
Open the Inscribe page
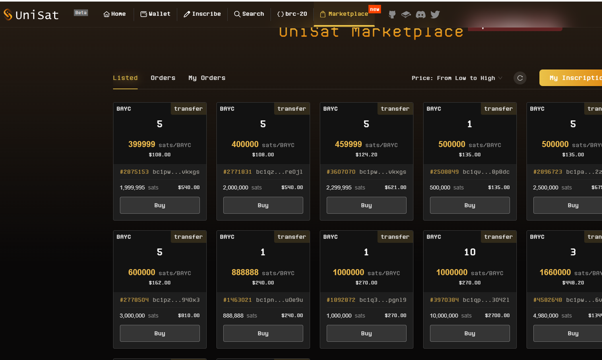click(x=203, y=14)
